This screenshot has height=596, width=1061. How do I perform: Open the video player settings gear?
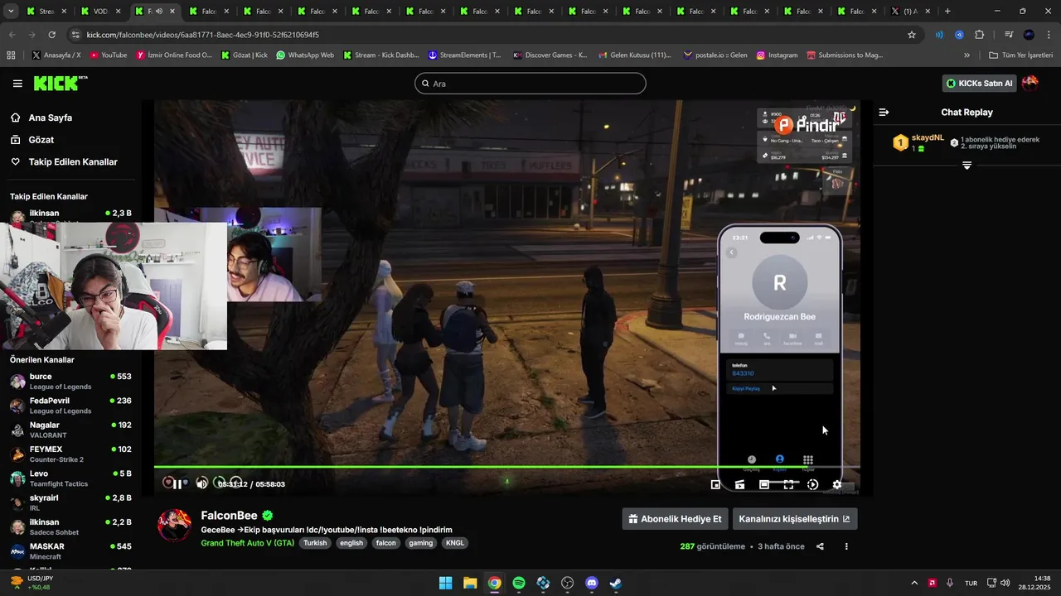(x=836, y=485)
